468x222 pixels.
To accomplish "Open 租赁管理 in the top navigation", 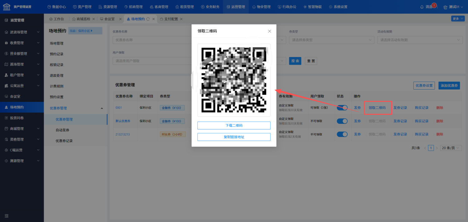I will 185,7.
